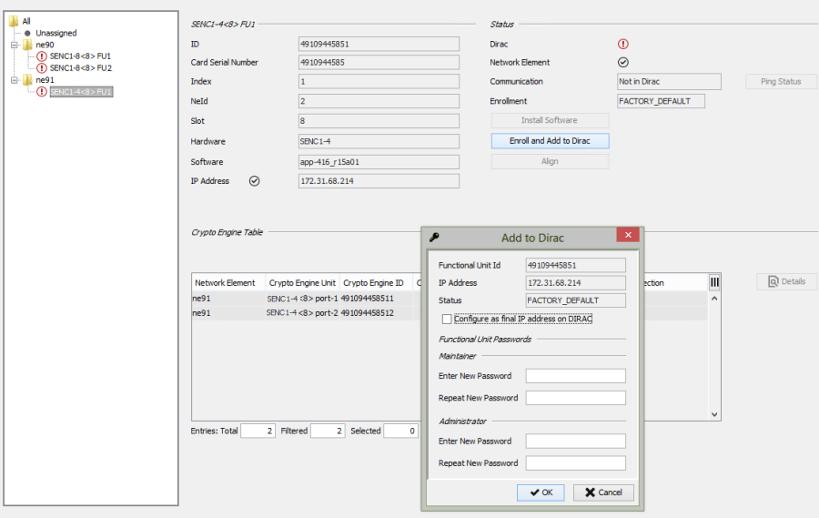
Task: Select the Unassigned tree item
Action: point(56,33)
